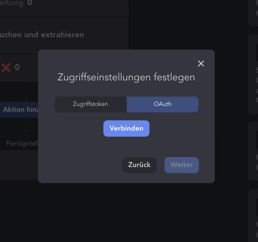
Task: Open the topmost card on right edge
Action: [x=253, y=13]
